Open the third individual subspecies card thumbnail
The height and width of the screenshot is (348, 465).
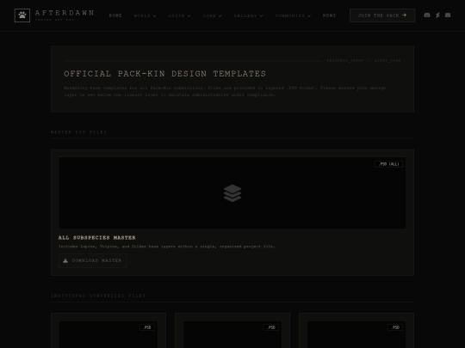(356, 334)
